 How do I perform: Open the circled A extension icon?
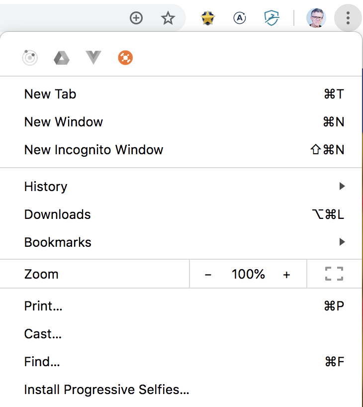pyautogui.click(x=240, y=18)
